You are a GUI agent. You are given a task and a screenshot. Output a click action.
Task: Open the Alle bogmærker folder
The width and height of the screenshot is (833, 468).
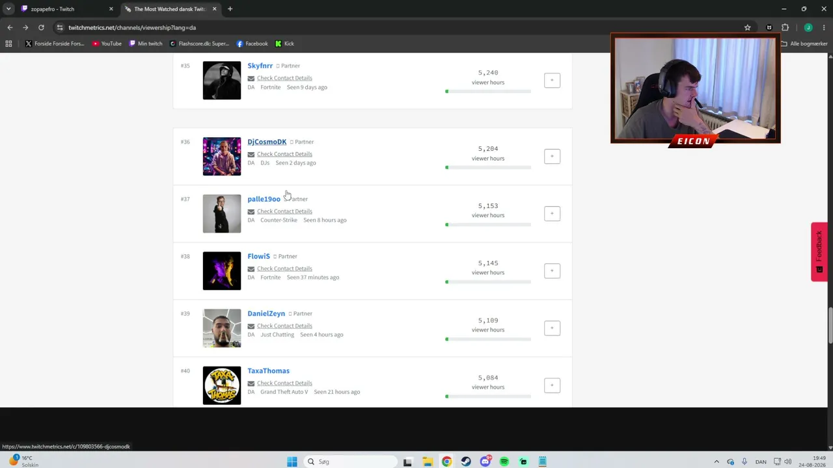(804, 44)
